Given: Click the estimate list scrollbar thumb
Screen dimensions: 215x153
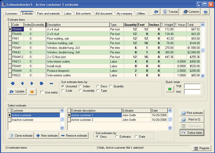Looking at the screenshot, I should (170, 119).
